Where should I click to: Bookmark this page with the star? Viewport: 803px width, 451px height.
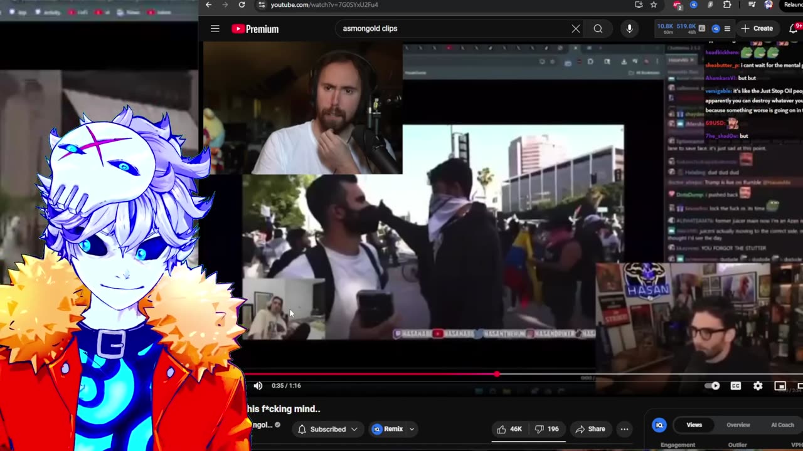[654, 5]
